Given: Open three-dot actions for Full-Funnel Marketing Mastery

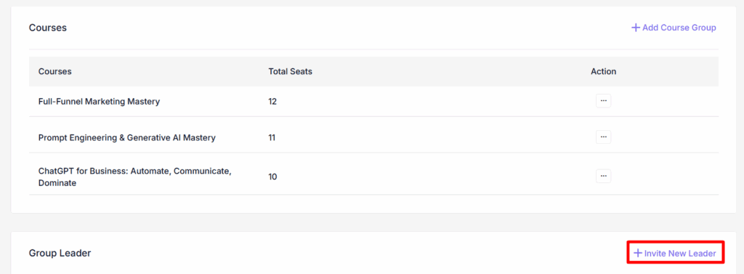Looking at the screenshot, I should 604,101.
